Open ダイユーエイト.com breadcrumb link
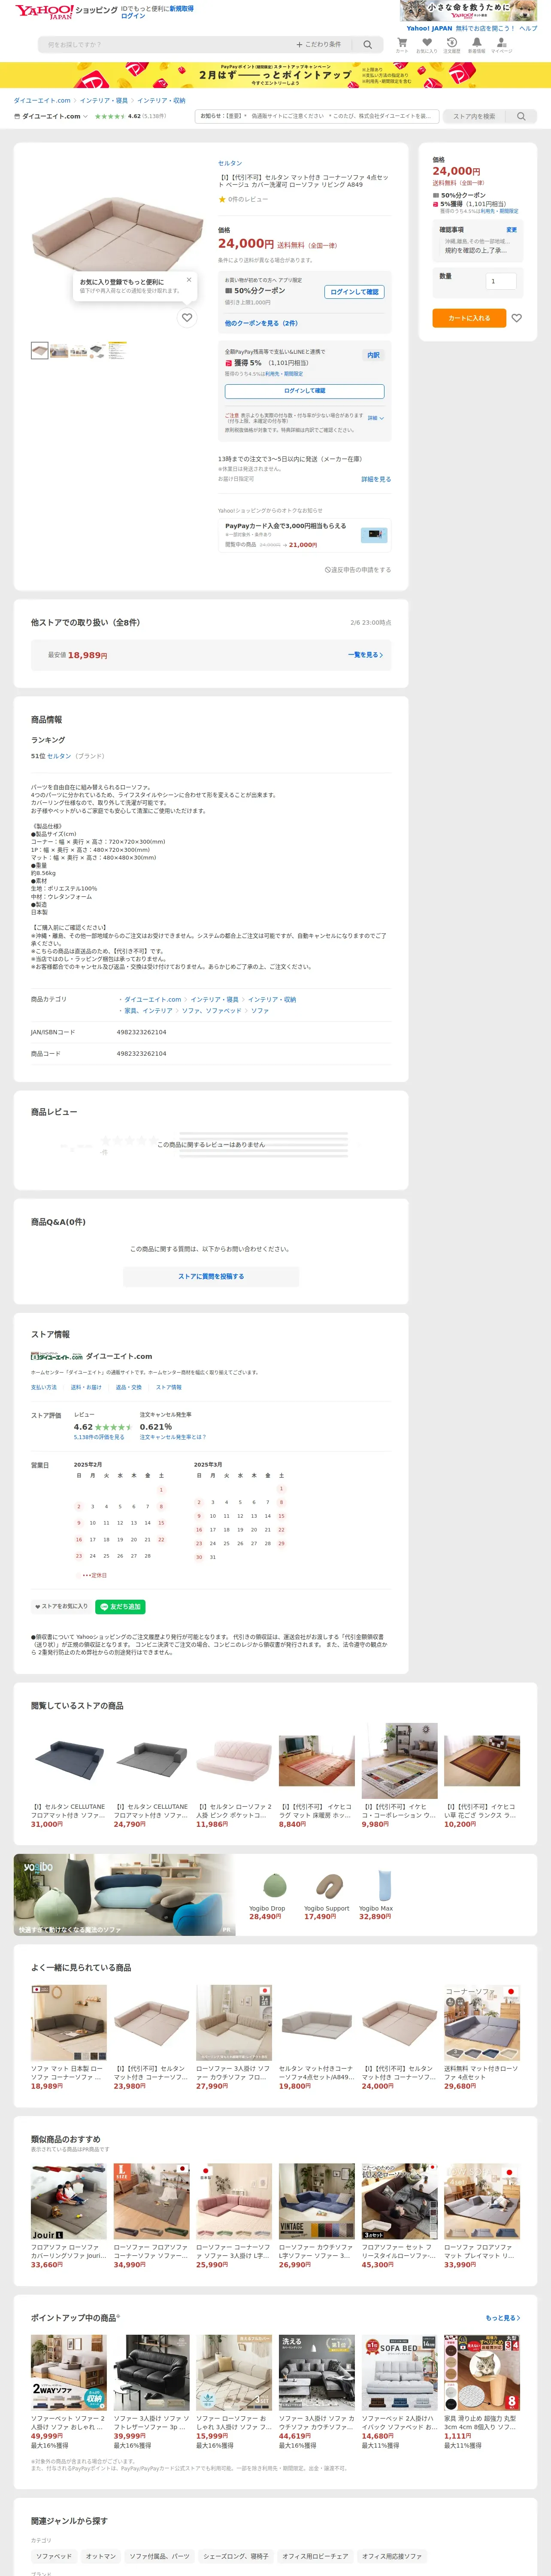 point(42,100)
